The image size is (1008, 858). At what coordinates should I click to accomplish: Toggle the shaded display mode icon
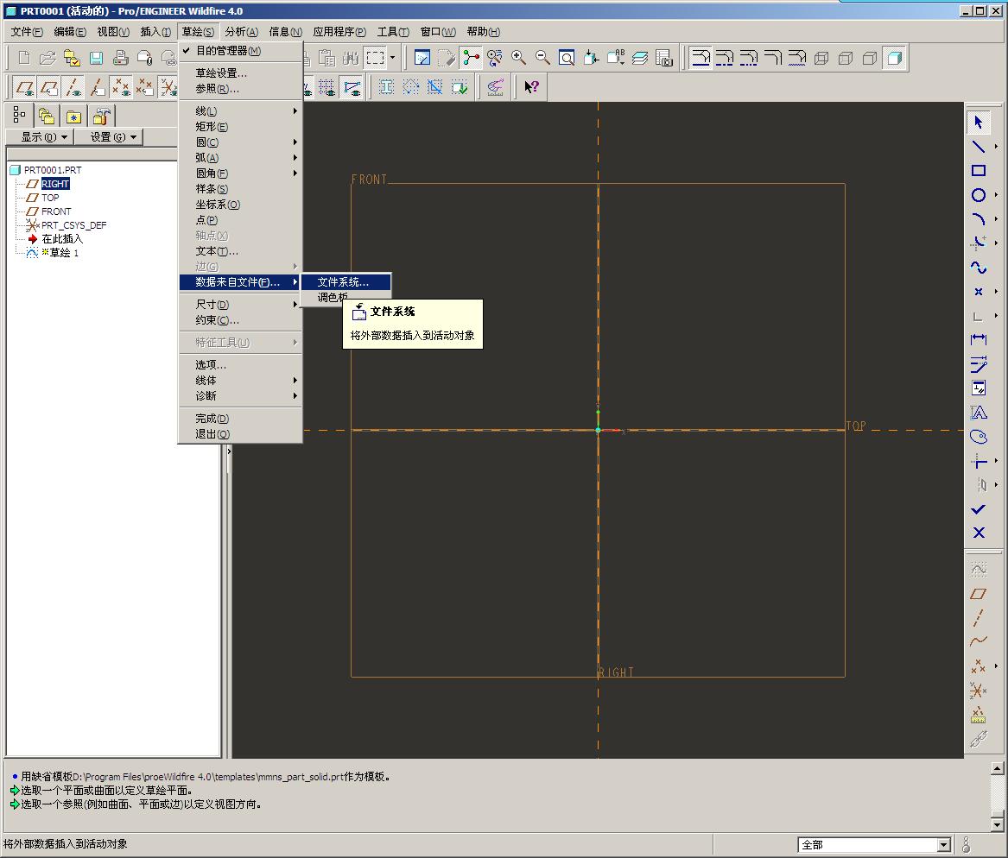(894, 58)
